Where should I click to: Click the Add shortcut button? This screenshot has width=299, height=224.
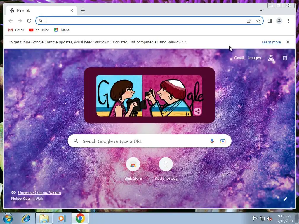(166, 169)
